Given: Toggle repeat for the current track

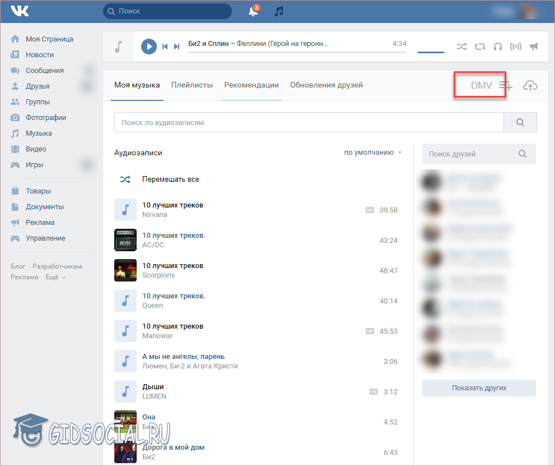Looking at the screenshot, I should pyautogui.click(x=479, y=47).
